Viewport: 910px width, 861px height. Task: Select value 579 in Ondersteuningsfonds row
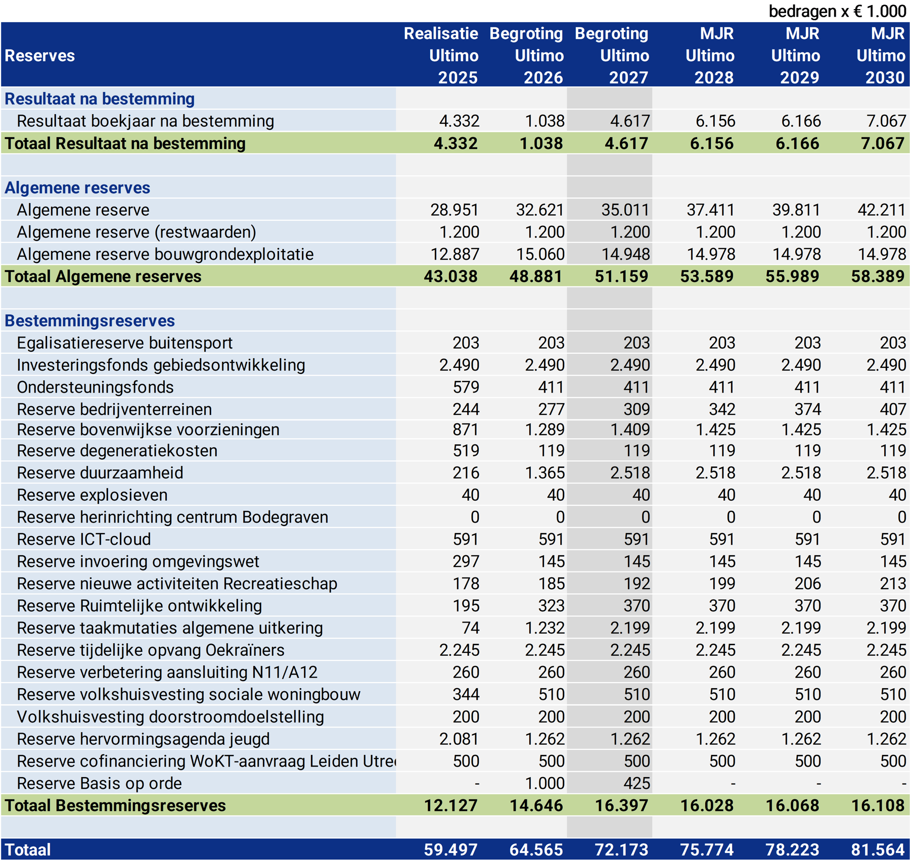466,387
